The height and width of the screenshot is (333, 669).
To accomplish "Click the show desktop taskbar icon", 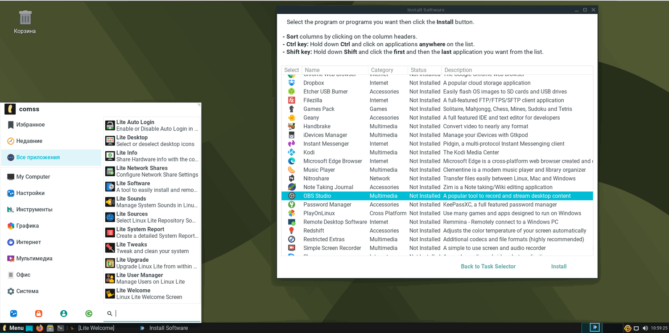I will [x=29, y=328].
